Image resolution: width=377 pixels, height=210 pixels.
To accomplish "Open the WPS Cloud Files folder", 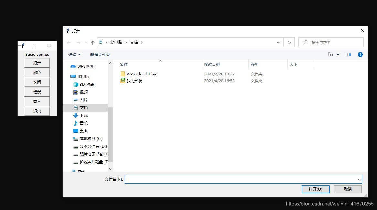I will [x=141, y=74].
